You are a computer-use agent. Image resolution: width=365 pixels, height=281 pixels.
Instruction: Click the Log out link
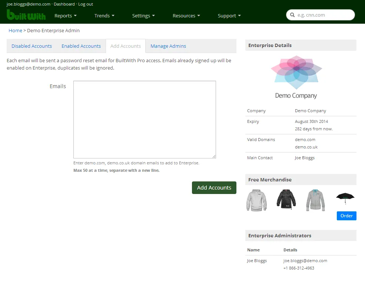point(86,4)
